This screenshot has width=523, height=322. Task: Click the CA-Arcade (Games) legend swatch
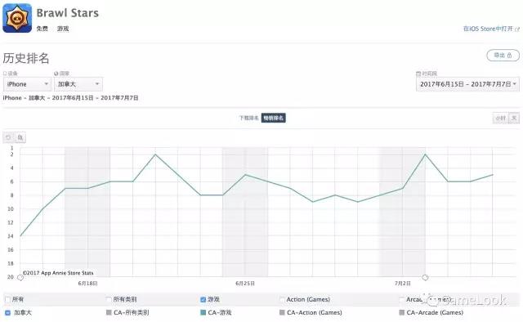(402, 313)
